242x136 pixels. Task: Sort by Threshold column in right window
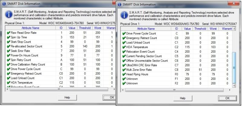200,29
